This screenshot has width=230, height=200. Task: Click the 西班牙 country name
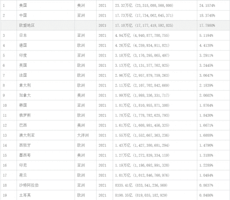25,145
